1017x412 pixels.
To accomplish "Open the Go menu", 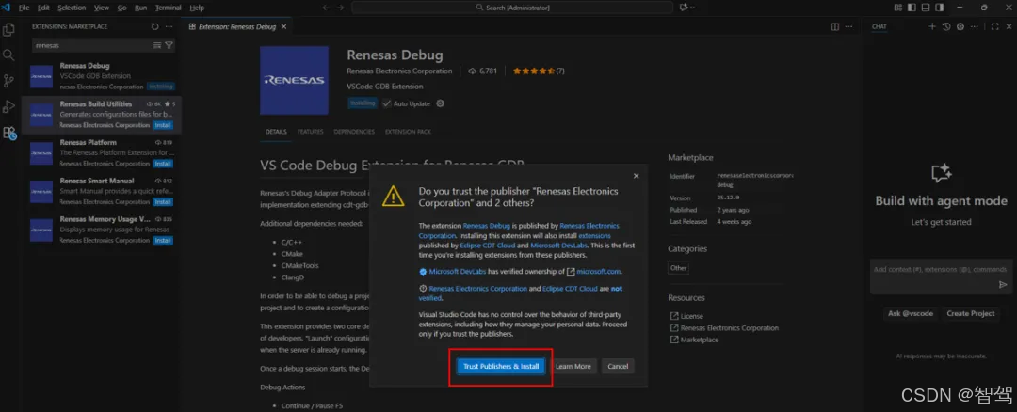I will point(121,8).
